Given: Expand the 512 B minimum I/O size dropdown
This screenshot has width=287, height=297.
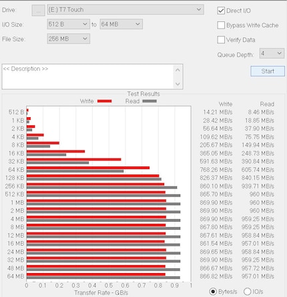Looking at the screenshot, I should (x=69, y=24).
